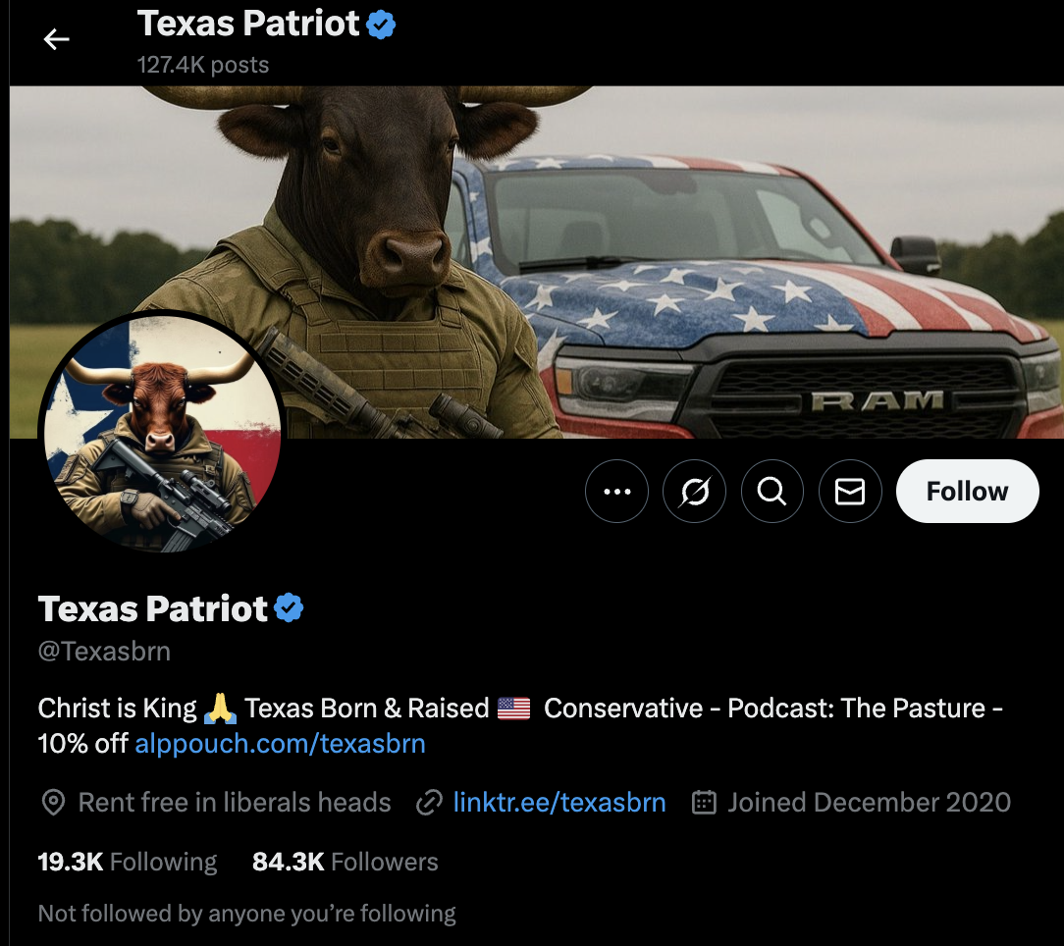Open the three-dot more options menu
This screenshot has height=946, width=1064.
pos(616,492)
